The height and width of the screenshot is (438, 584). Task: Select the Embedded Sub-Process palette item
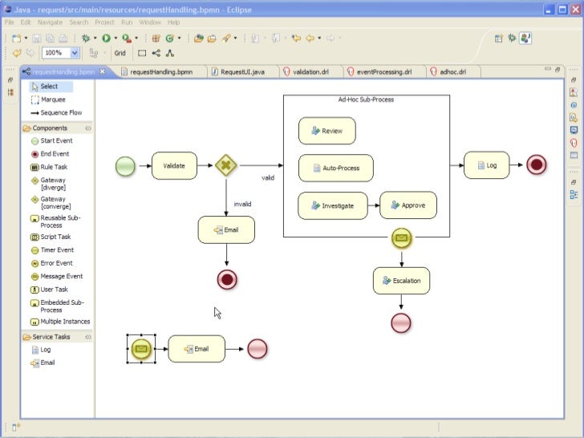[x=57, y=306]
